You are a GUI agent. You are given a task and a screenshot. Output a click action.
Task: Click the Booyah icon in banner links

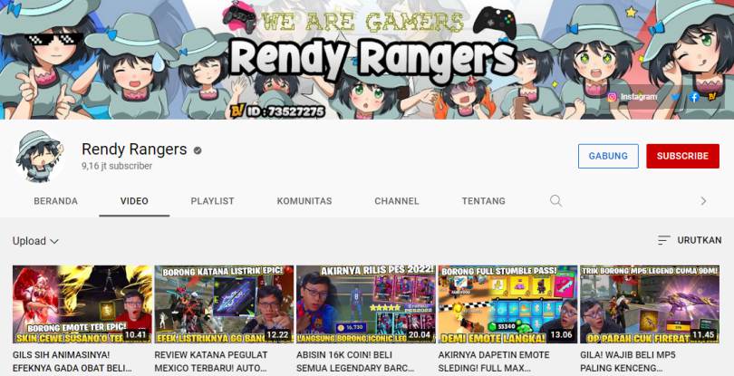712,97
